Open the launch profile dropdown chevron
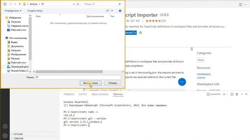This screenshot has width=250, height=140. pyautogui.click(x=227, y=94)
